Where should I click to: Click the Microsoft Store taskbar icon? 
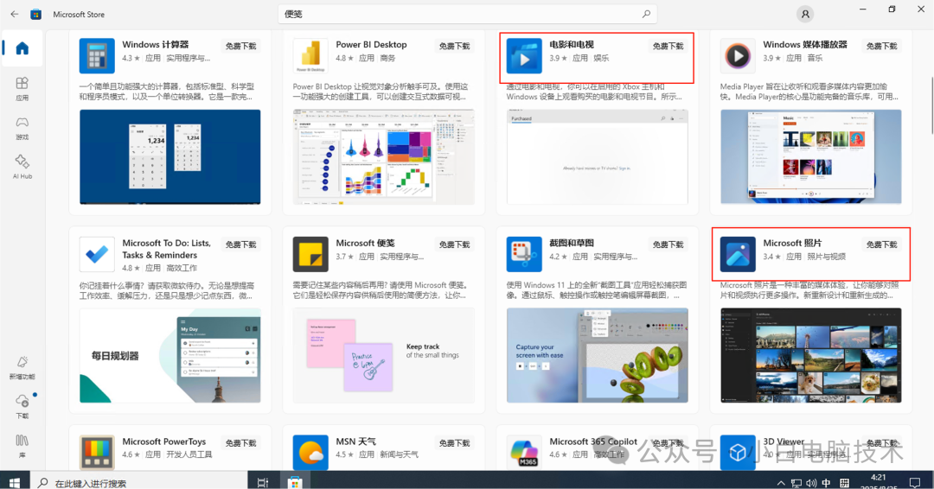[294, 482]
